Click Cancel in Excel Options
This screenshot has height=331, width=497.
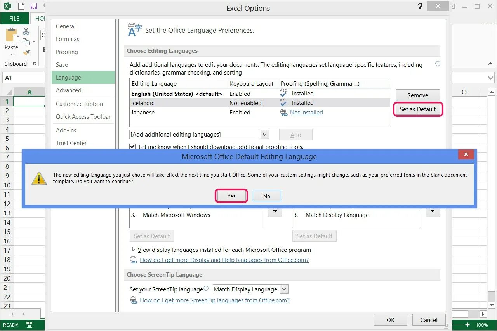[x=429, y=320]
